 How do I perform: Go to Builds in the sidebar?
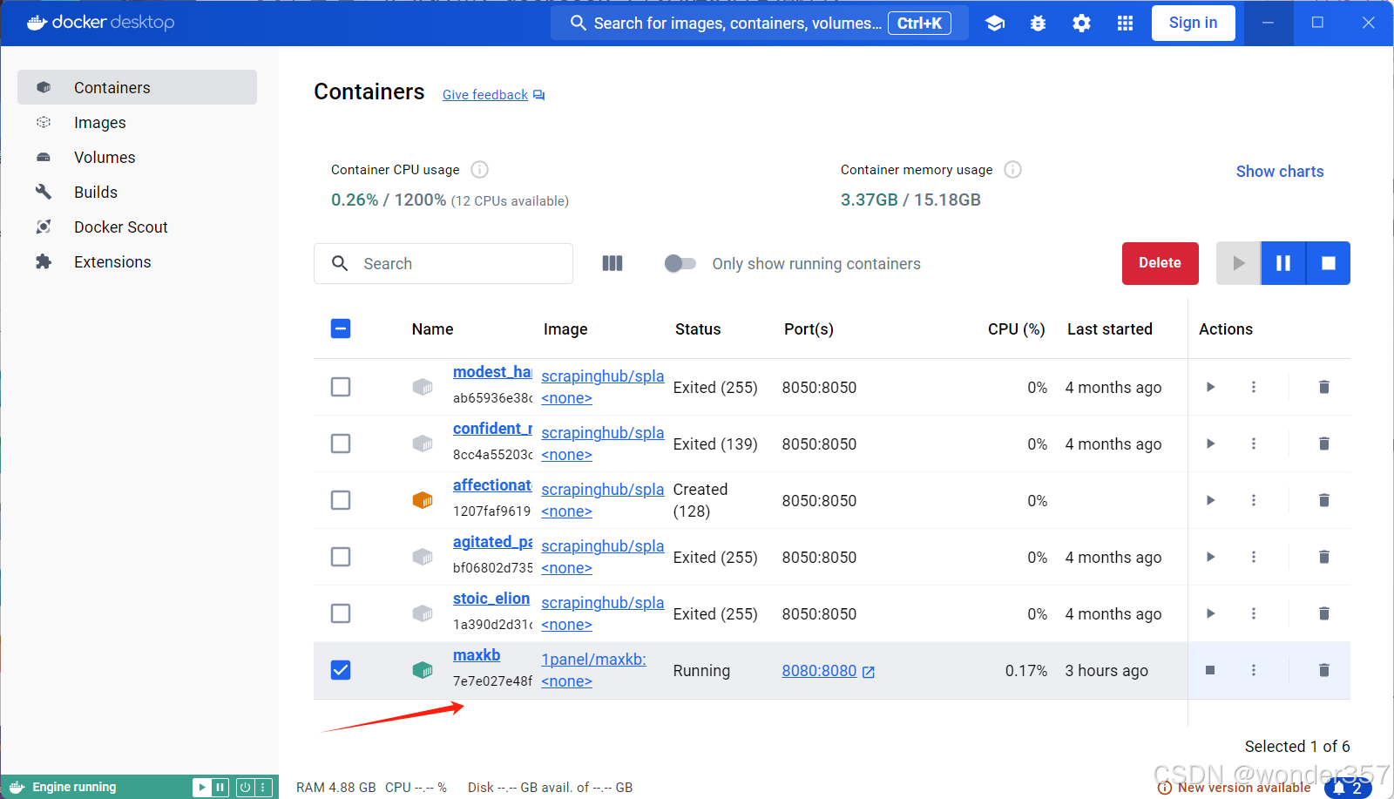(137, 192)
